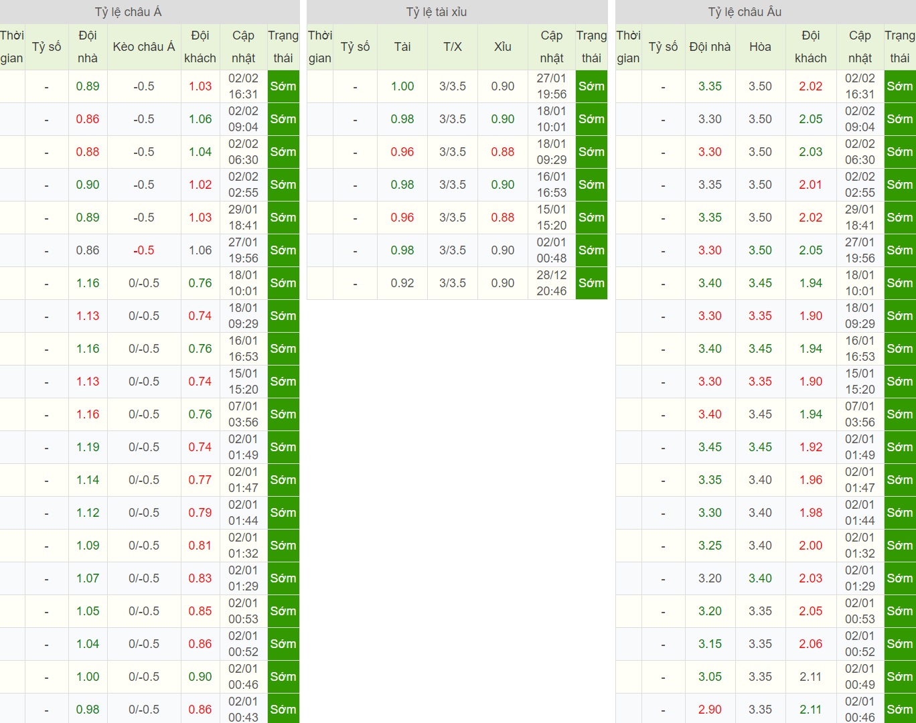Click '07/01 03:56' update time in châu Á table
Viewport: 916px width, 723px height.
coord(243,414)
